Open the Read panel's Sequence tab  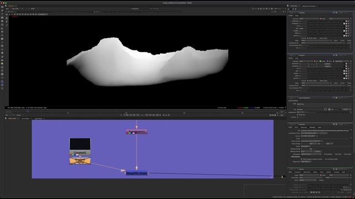click(x=303, y=127)
